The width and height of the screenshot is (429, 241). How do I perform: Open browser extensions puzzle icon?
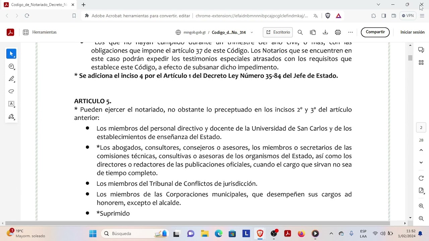374,16
